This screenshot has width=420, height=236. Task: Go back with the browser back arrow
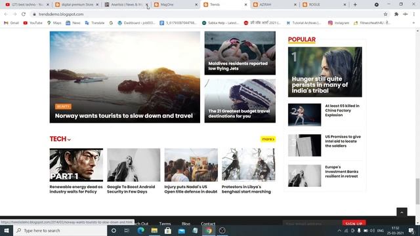coord(6,14)
